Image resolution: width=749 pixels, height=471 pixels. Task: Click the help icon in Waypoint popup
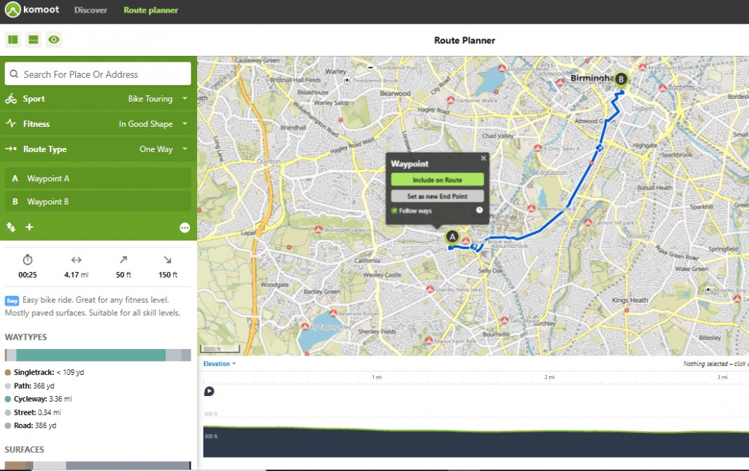[x=480, y=210]
